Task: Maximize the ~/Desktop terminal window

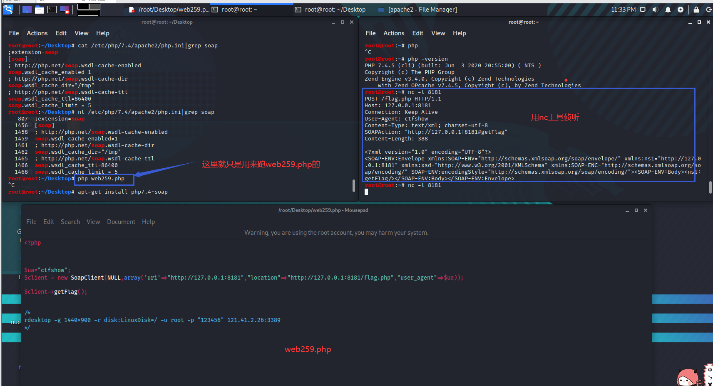Action: (x=343, y=22)
